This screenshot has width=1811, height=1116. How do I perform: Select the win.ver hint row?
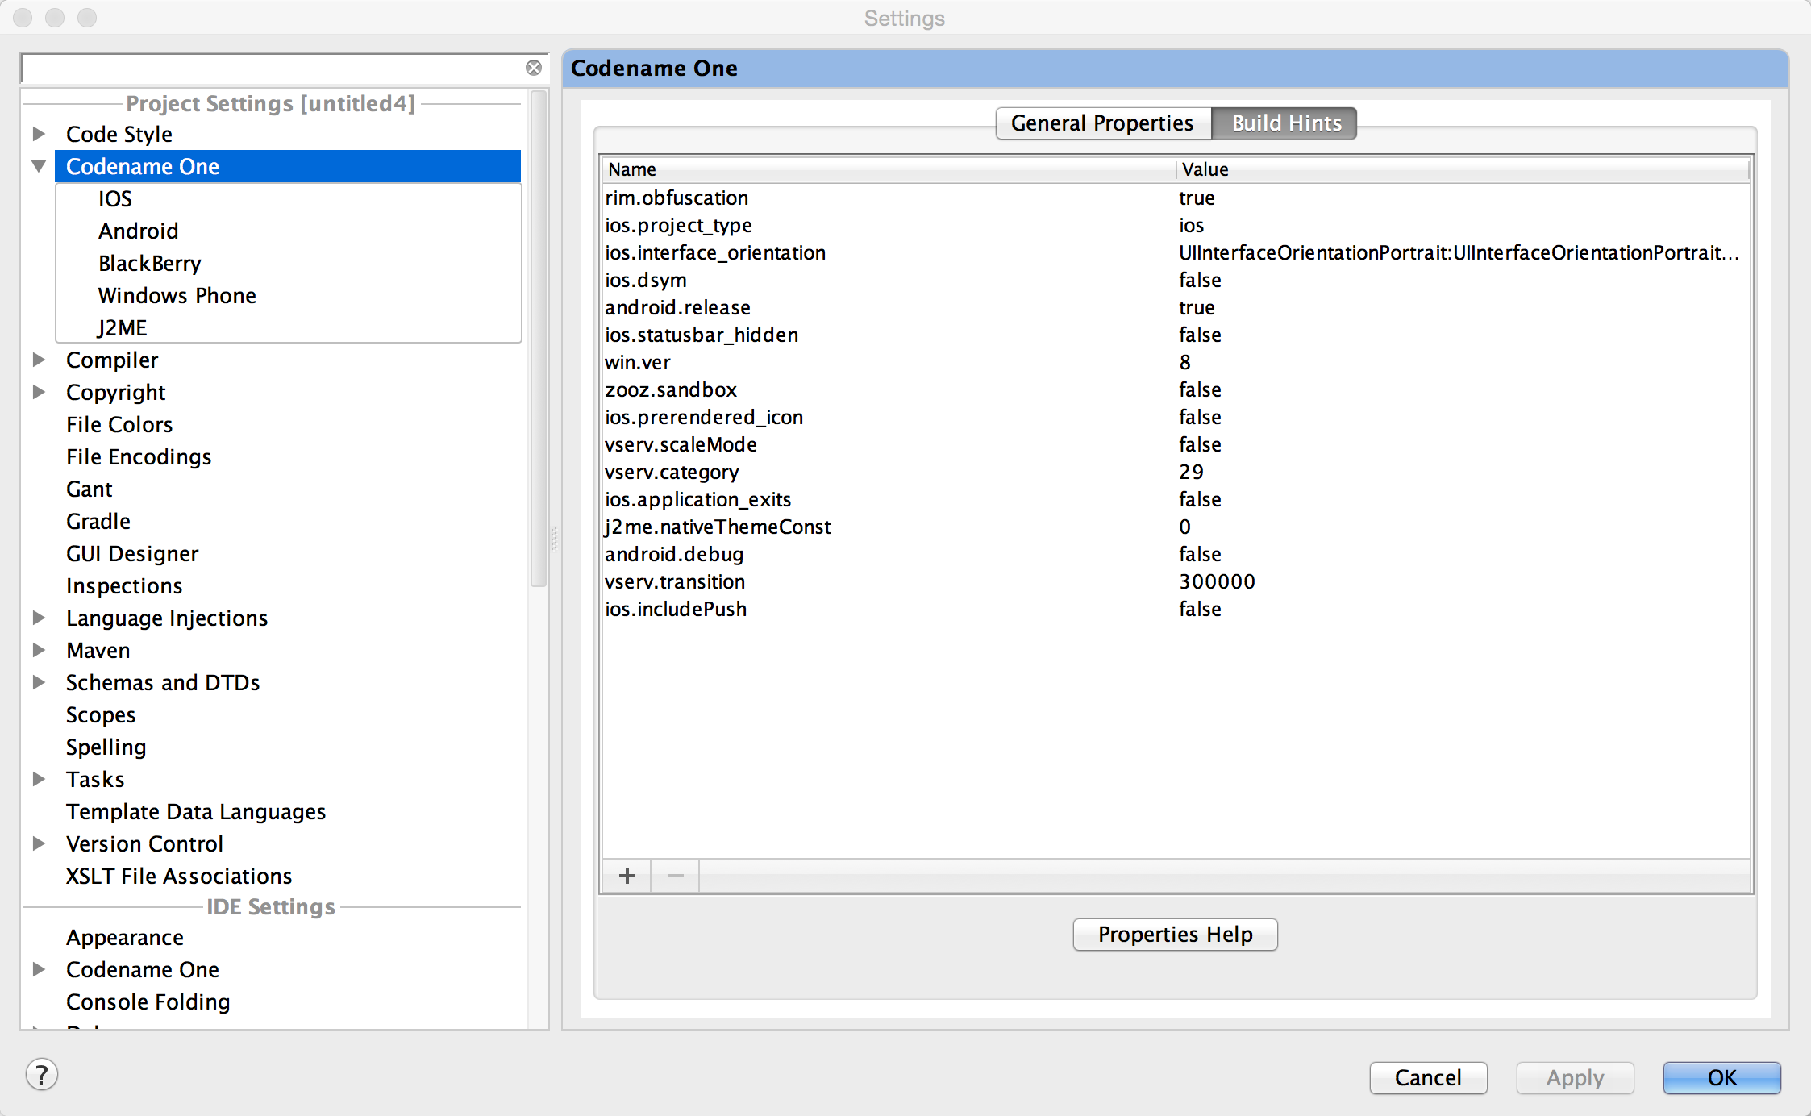[1176, 362]
